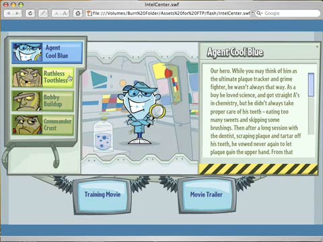
Task: Open the Movie Trailer monitor
Action: (207, 194)
